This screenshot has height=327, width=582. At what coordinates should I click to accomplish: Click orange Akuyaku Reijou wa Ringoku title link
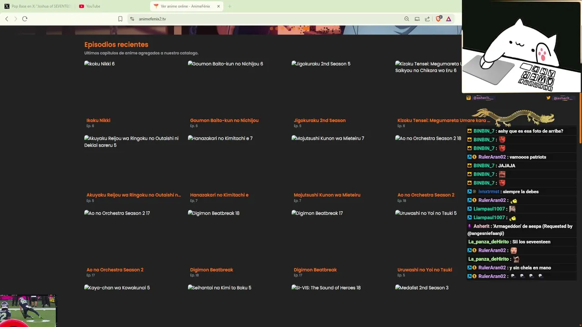[x=134, y=195]
